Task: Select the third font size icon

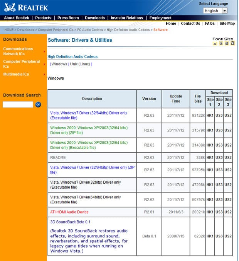Action: pos(227,43)
